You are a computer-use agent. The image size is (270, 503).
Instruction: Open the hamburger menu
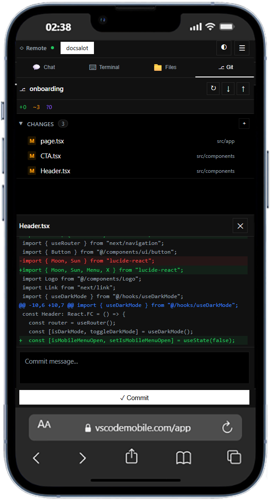(242, 48)
